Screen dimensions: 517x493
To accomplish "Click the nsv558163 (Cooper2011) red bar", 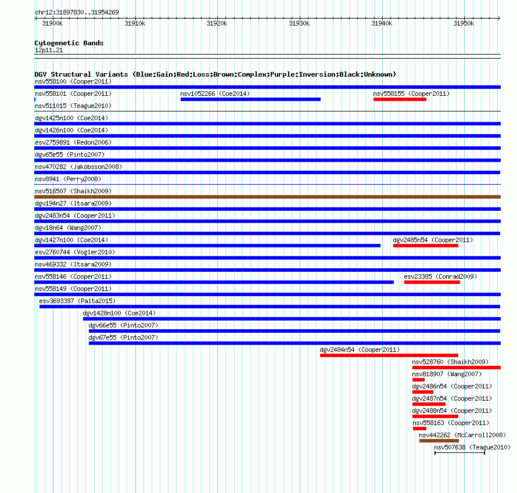I will (420, 429).
